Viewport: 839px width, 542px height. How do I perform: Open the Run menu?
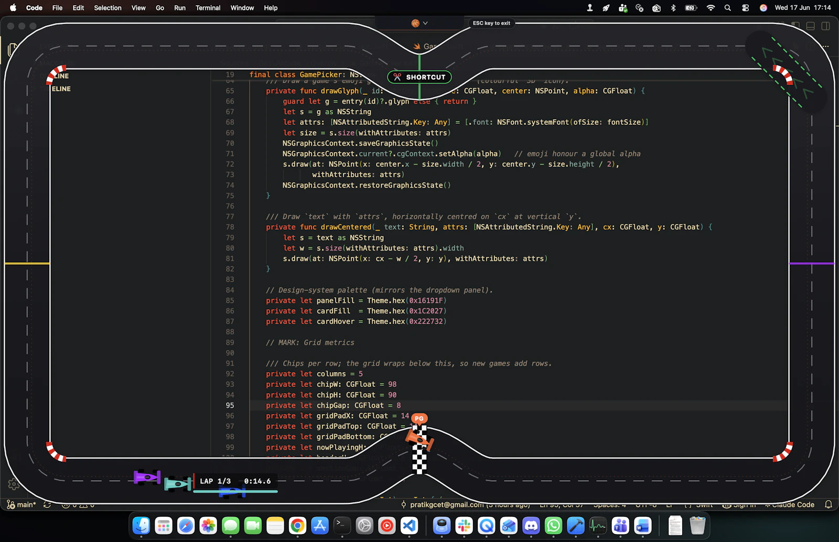coord(180,8)
